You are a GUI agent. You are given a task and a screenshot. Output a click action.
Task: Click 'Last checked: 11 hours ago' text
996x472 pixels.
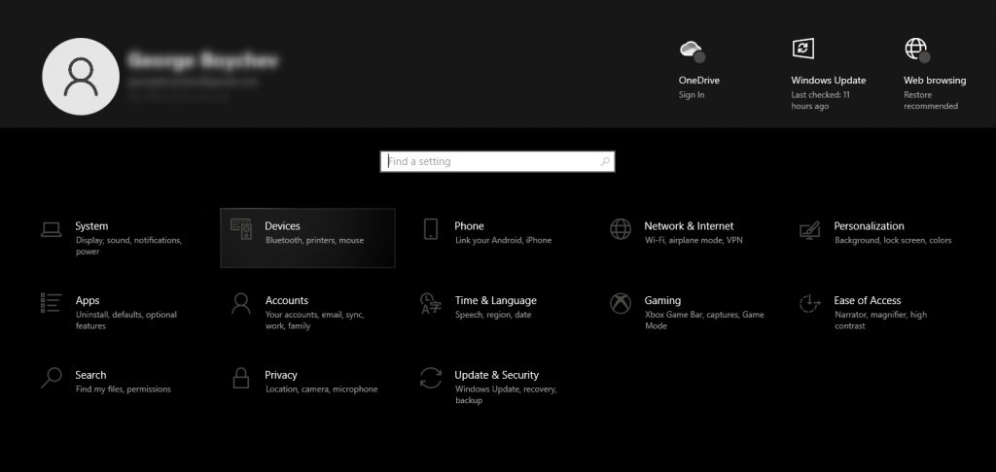821,100
